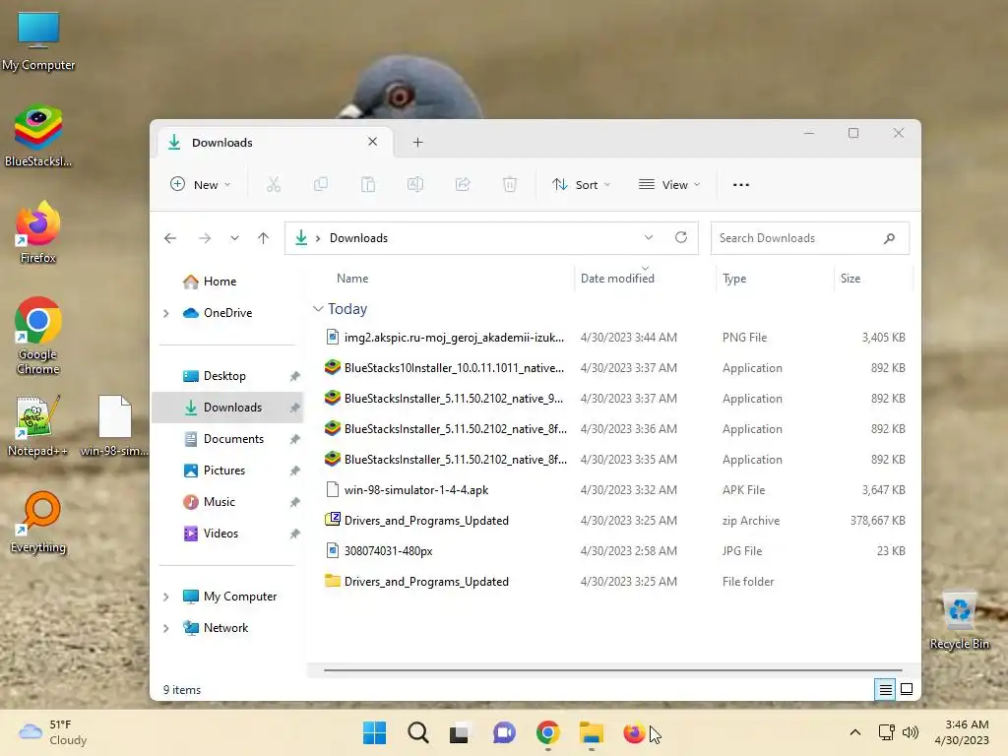1008x756 pixels.
Task: Sort by Size column header
Action: (x=850, y=279)
